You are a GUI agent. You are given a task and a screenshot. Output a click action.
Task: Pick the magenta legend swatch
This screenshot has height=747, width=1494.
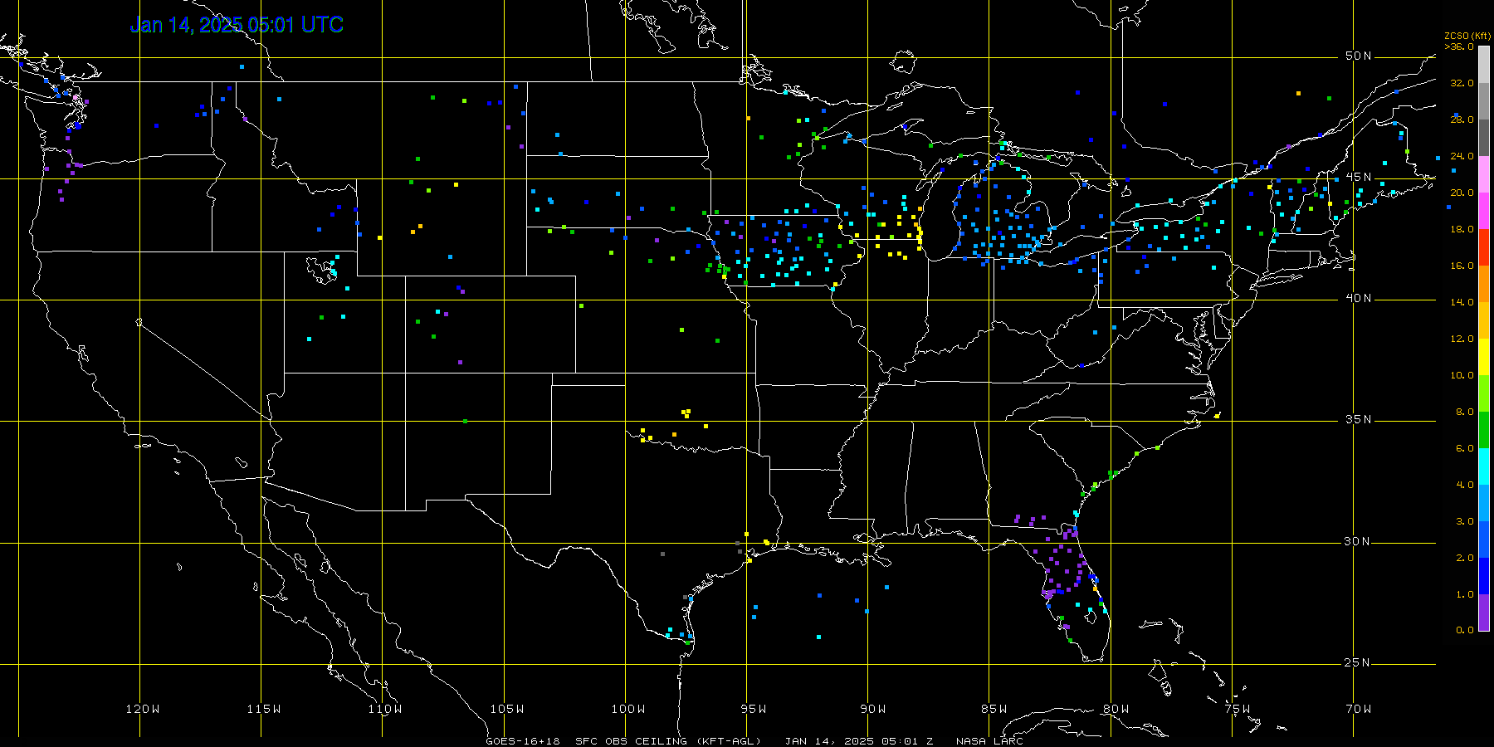[1484, 211]
